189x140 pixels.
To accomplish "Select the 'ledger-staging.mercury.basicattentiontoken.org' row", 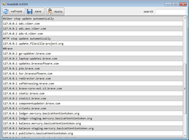I will click(92, 119).
